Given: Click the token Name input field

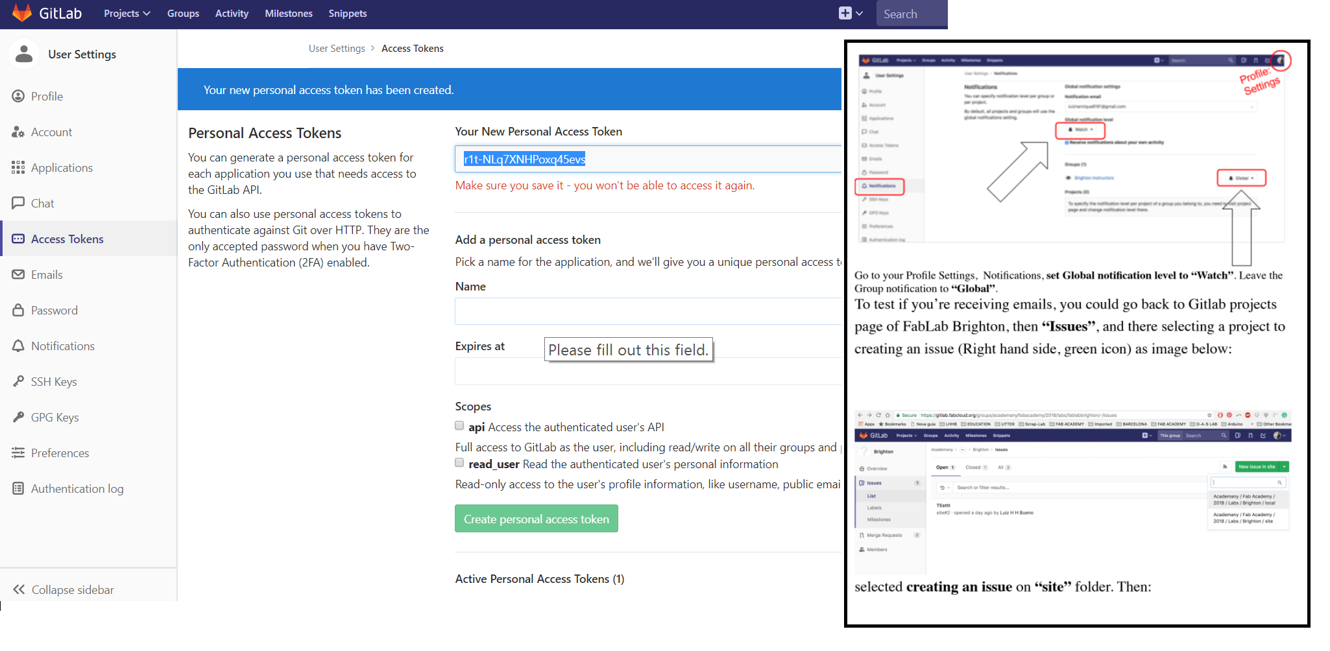Looking at the screenshot, I should click(648, 311).
